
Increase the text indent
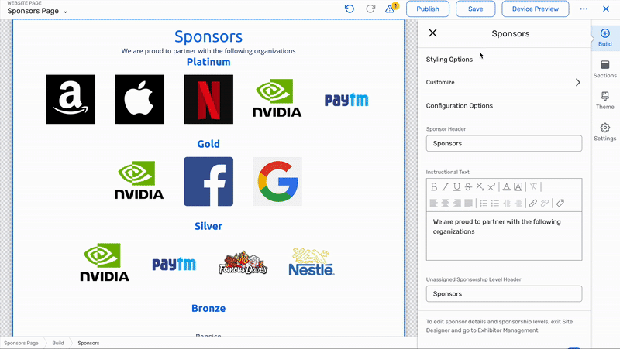(518, 203)
